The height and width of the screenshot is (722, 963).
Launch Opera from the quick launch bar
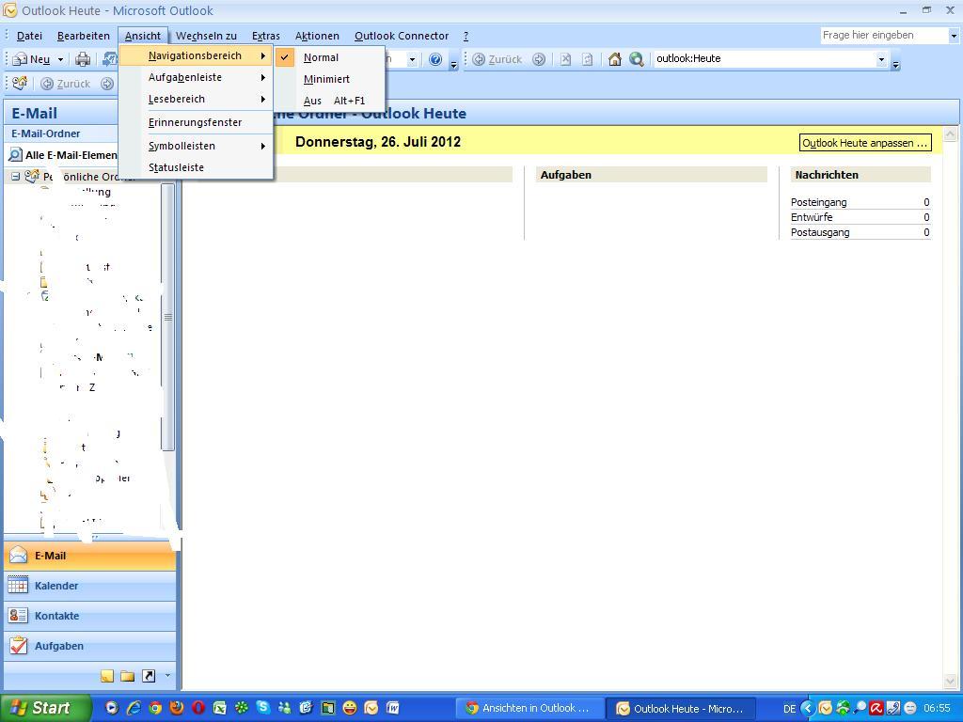click(x=197, y=708)
